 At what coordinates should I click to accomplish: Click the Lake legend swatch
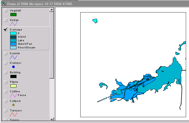tap(13, 40)
